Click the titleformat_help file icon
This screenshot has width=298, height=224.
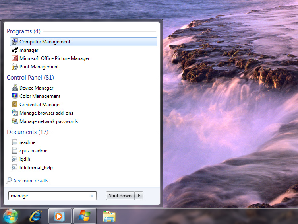pyautogui.click(x=14, y=167)
